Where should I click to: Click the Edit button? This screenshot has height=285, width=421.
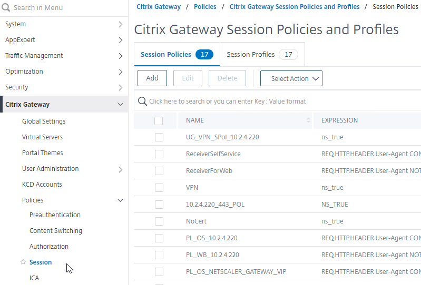pyautogui.click(x=188, y=78)
